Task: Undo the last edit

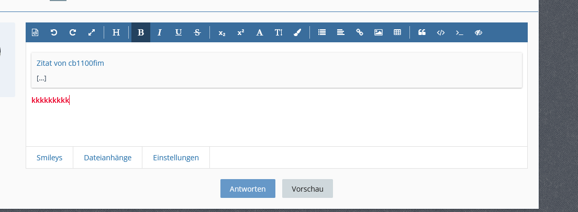Action: [54, 32]
